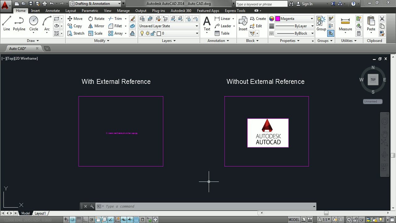Screen dimensions: 396x223
Task: Go to the View ribbon tab
Action: click(x=108, y=11)
